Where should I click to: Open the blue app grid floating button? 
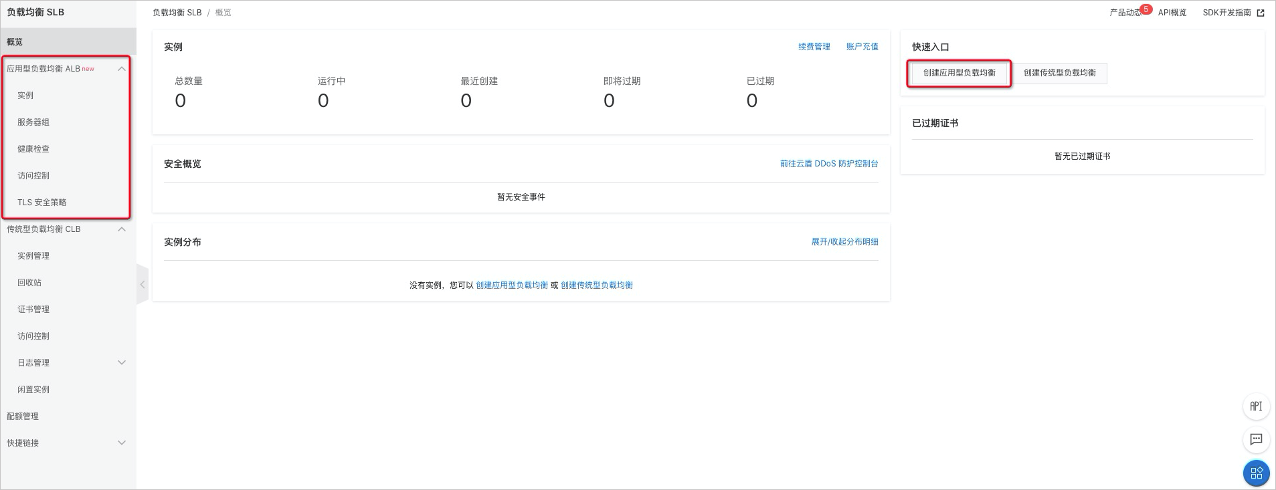[x=1256, y=473]
